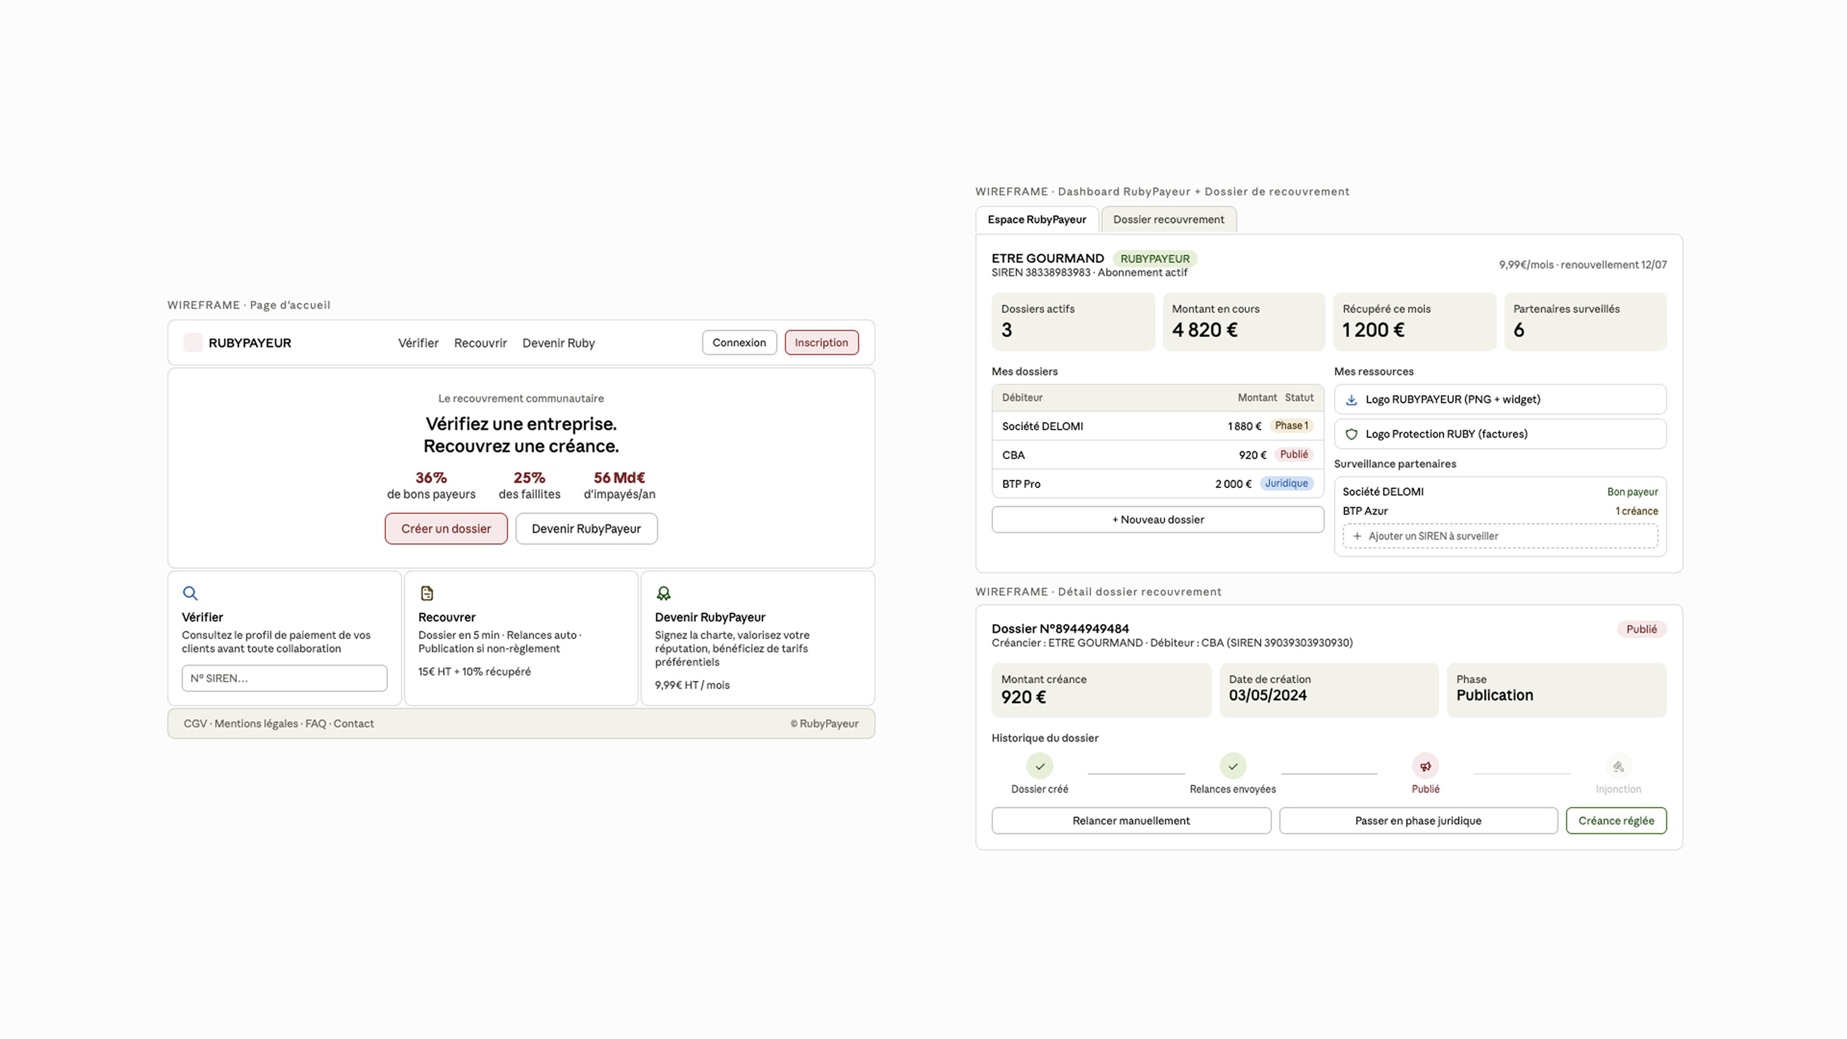Select the BTP Pro dossier row
Image resolution: width=1847 pixels, height=1039 pixels.
(1158, 484)
